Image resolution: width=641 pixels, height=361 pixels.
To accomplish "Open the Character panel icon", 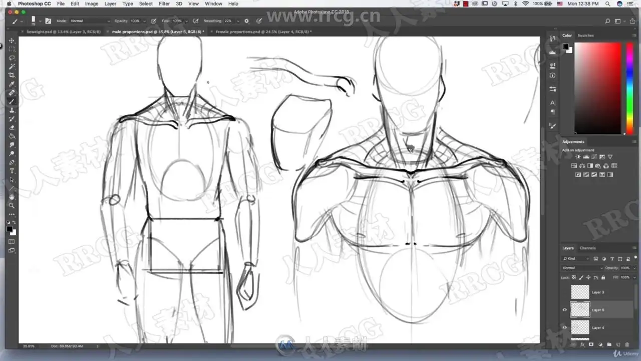I will click(552, 102).
